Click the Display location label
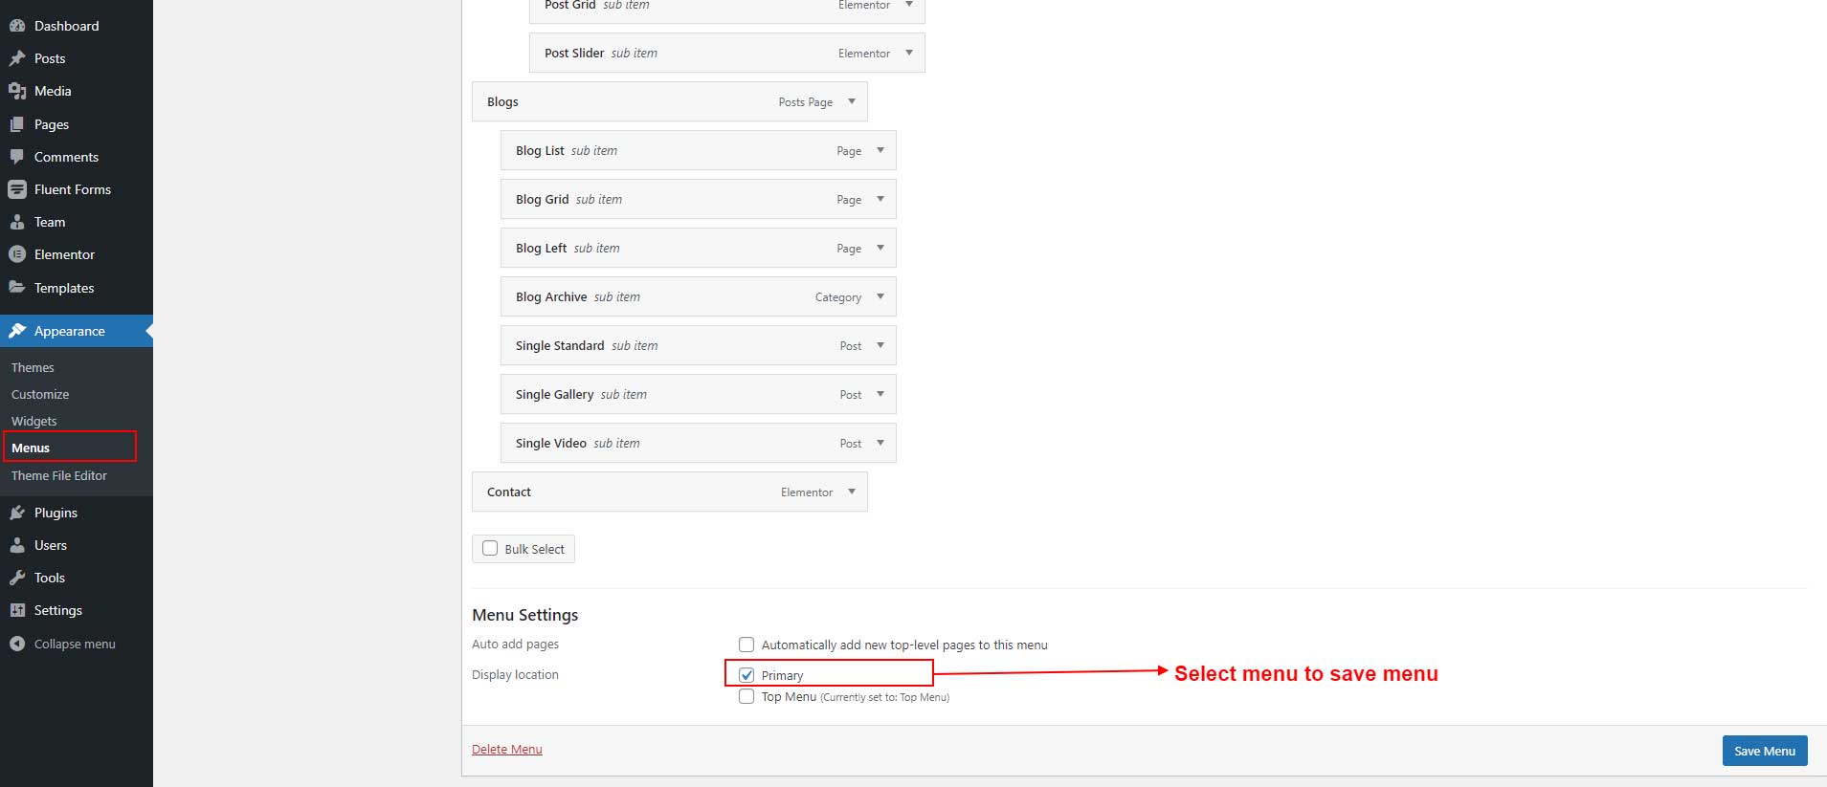 click(515, 674)
